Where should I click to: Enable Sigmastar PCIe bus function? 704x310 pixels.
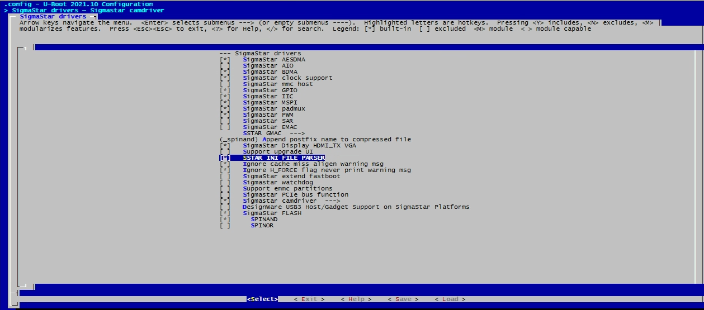225,195
